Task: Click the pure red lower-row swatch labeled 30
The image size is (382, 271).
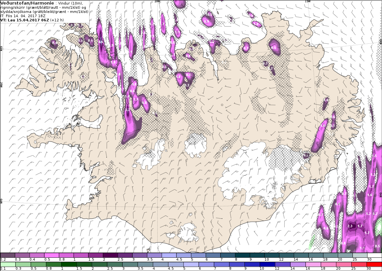Action: pyautogui.click(x=374, y=265)
